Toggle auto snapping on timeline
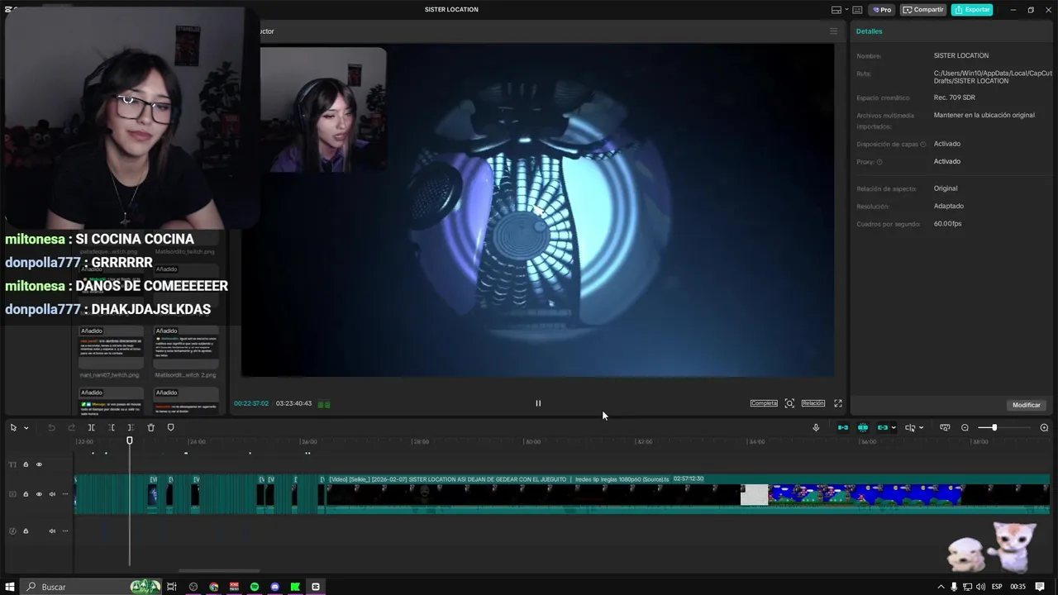The image size is (1058, 595). (x=863, y=427)
